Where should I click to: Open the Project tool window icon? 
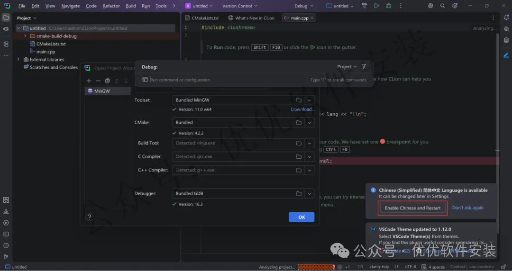[6, 18]
